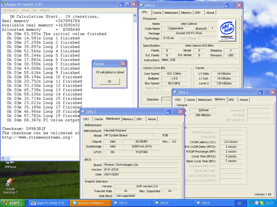The height and width of the screenshot is (207, 277).
Task: Activate the first CPU-Z taskbar button
Action: (131, 203)
